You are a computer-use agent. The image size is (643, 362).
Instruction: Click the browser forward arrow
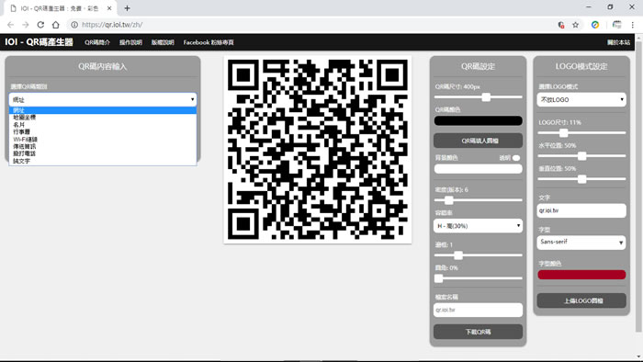(26, 25)
